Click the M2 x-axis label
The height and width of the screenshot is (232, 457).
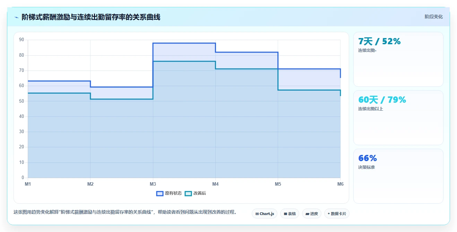pos(90,184)
